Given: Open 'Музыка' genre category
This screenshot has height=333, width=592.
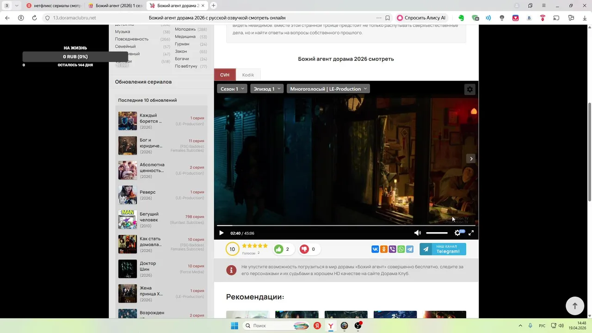Looking at the screenshot, I should click(123, 32).
